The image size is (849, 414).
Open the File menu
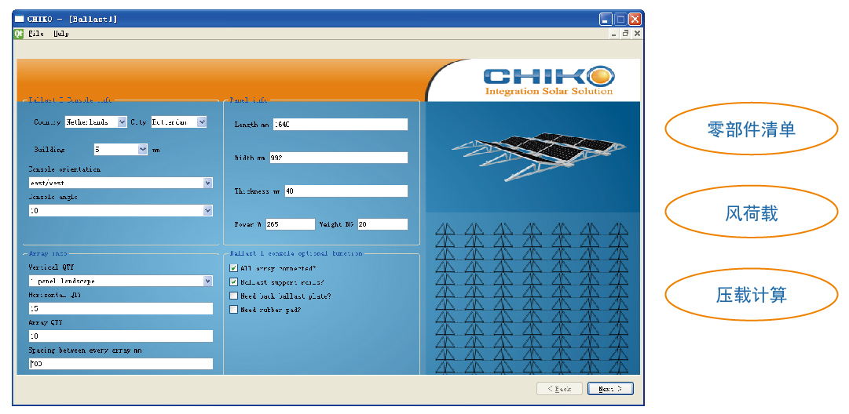coord(36,34)
